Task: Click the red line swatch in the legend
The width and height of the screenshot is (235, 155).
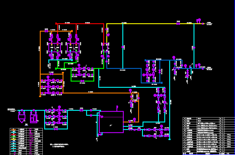Action: coord(14,134)
